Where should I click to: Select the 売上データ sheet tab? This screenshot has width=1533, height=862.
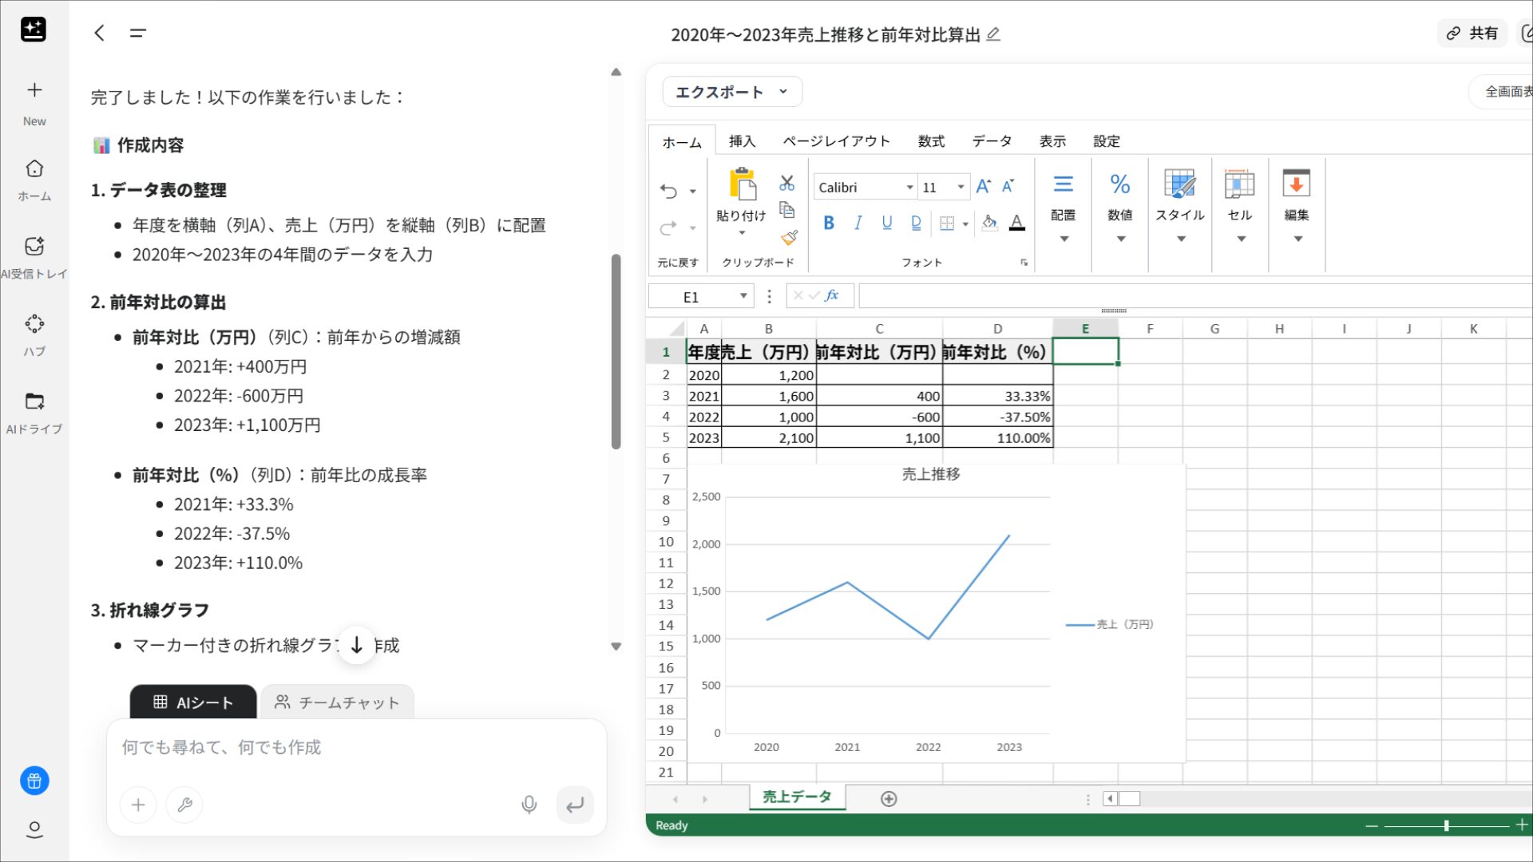[796, 797]
